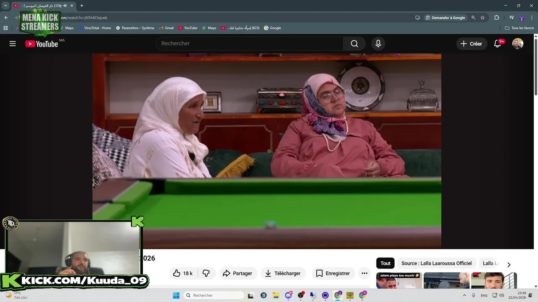Open the YouTube guide hamburger menu
This screenshot has height=302, width=538.
point(13,44)
